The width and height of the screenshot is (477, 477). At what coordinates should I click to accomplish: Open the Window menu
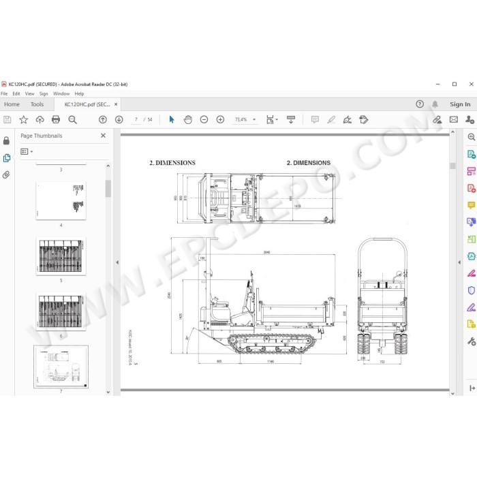tap(61, 94)
